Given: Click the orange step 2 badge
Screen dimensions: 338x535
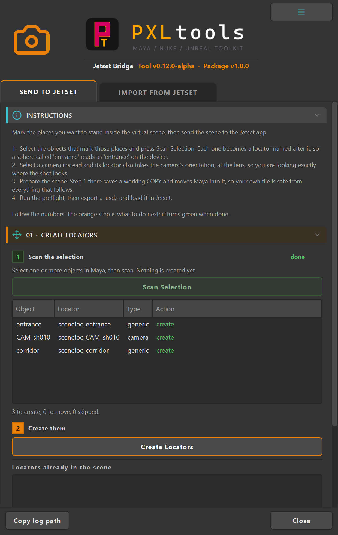Looking at the screenshot, I should tap(18, 428).
